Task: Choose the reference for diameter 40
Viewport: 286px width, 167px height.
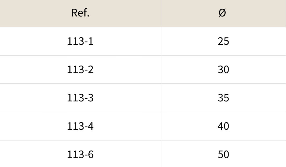Action: [x=80, y=126]
